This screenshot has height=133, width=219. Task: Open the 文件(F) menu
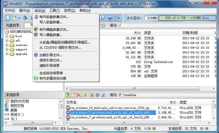[x=10, y=11]
